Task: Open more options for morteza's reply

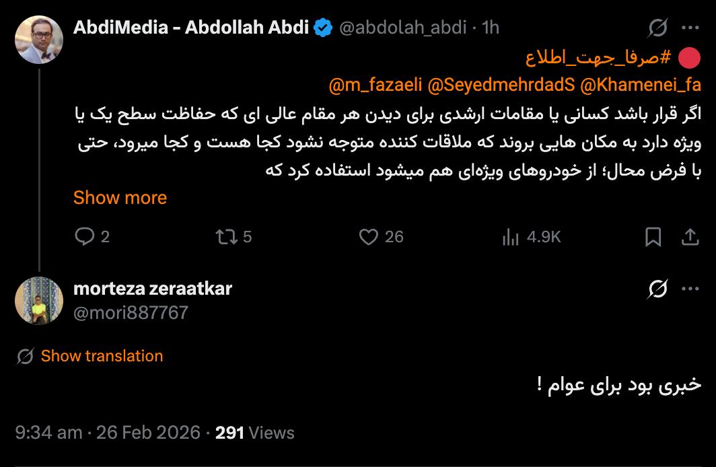Action: 690,289
